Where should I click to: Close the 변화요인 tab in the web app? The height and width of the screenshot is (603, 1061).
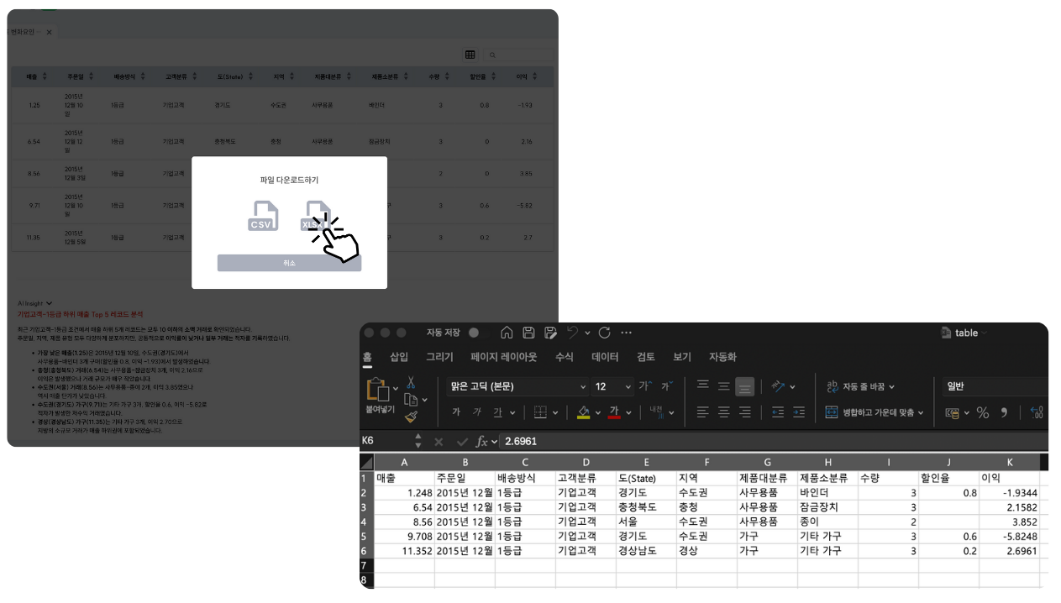[49, 32]
